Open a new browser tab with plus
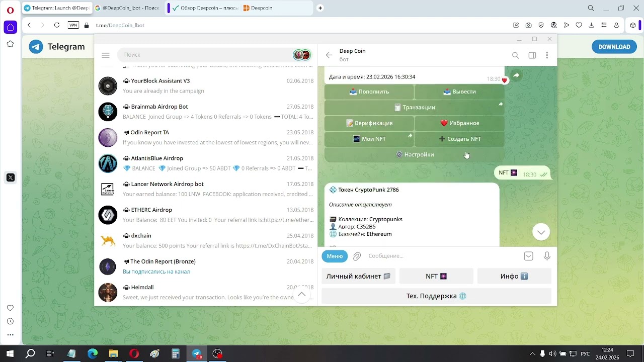 coord(320,8)
